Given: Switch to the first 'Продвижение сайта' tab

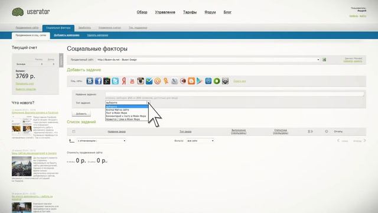Looking at the screenshot, I should coord(27,28).
